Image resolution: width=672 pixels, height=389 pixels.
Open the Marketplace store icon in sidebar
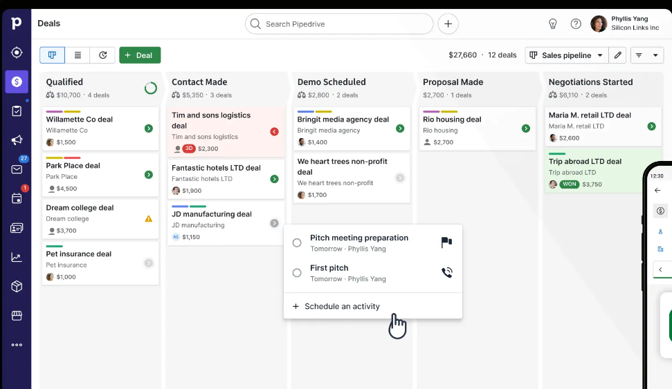tap(17, 316)
